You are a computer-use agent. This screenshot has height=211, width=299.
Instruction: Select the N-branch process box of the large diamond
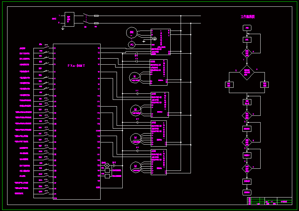tap(265, 85)
